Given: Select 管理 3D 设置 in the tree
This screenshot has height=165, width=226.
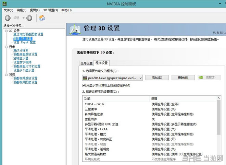Looking at the screenshot, I should click(x=23, y=38).
